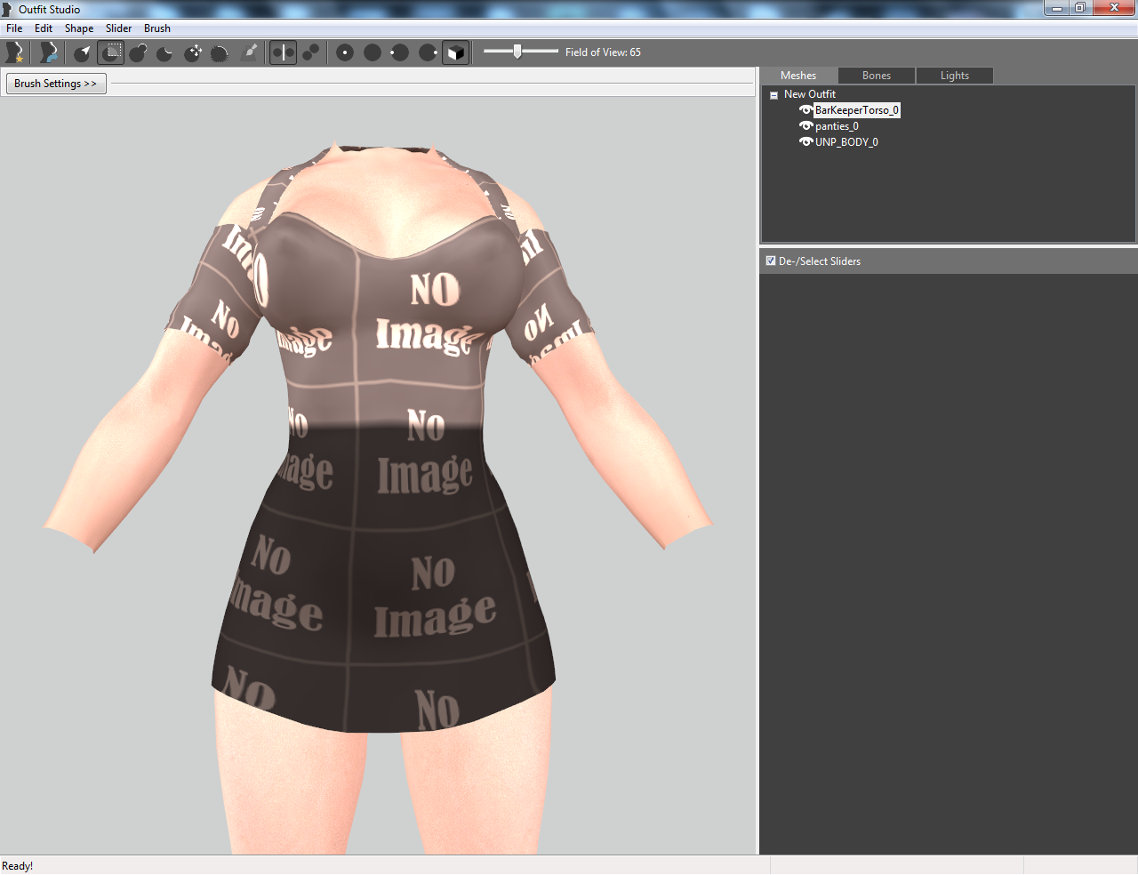Image resolution: width=1138 pixels, height=875 pixels.
Task: Open the Slider menu
Action: pyautogui.click(x=118, y=28)
